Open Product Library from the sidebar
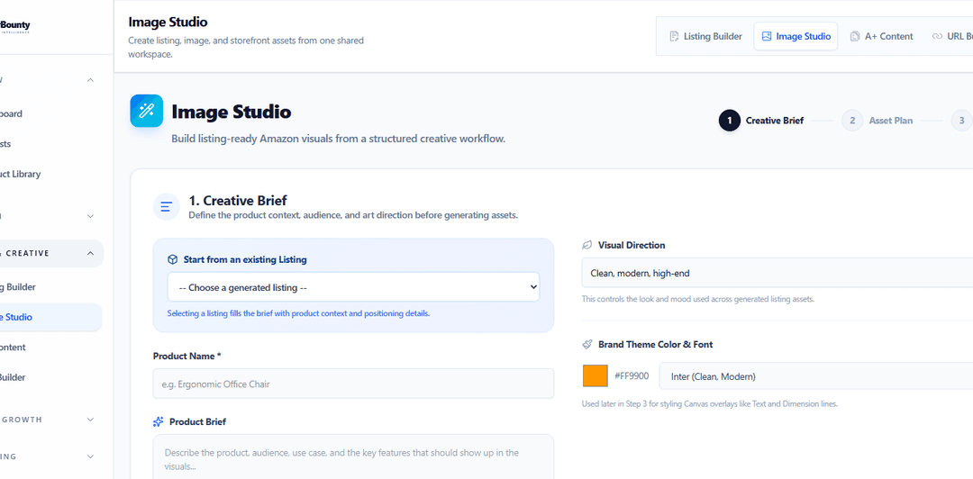Viewport: 973px width, 479px height. (x=20, y=174)
